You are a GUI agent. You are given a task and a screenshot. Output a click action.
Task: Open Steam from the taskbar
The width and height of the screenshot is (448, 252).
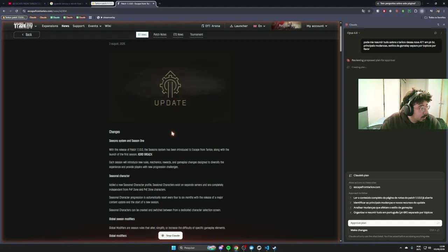click(274, 248)
